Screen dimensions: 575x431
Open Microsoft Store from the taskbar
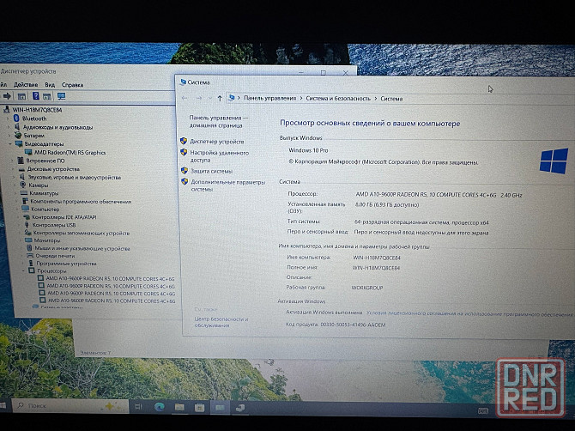point(199,408)
